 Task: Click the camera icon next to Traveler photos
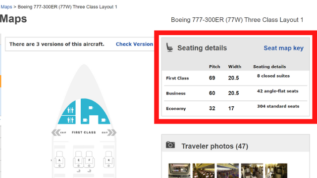pyautogui.click(x=170, y=145)
